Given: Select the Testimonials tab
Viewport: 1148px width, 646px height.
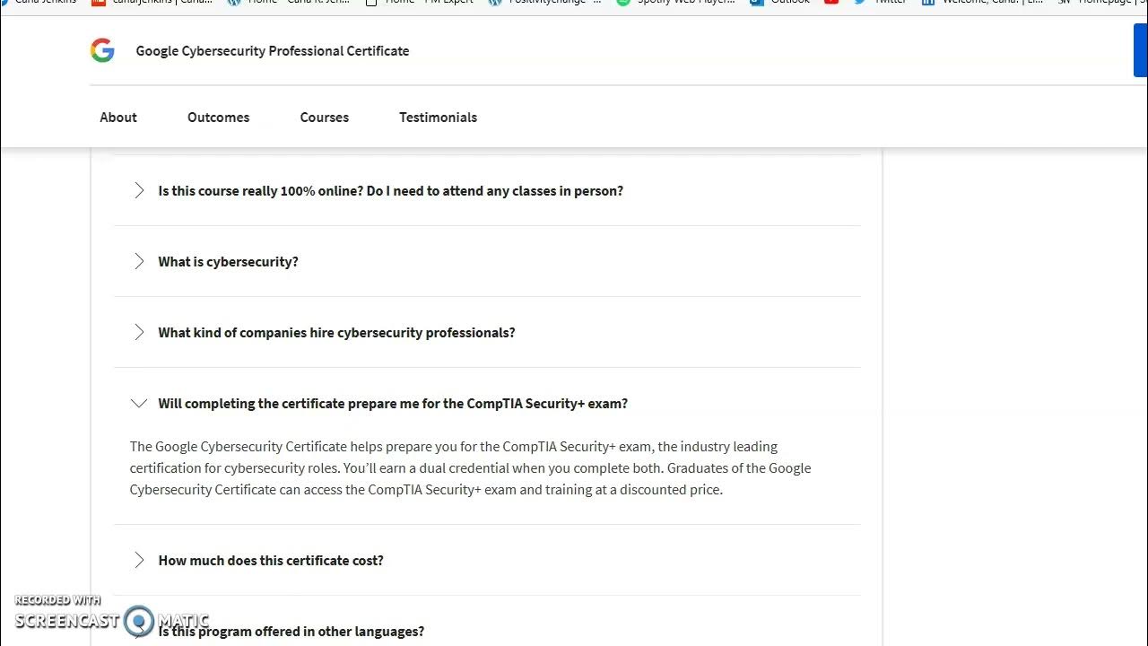Looking at the screenshot, I should pos(438,118).
